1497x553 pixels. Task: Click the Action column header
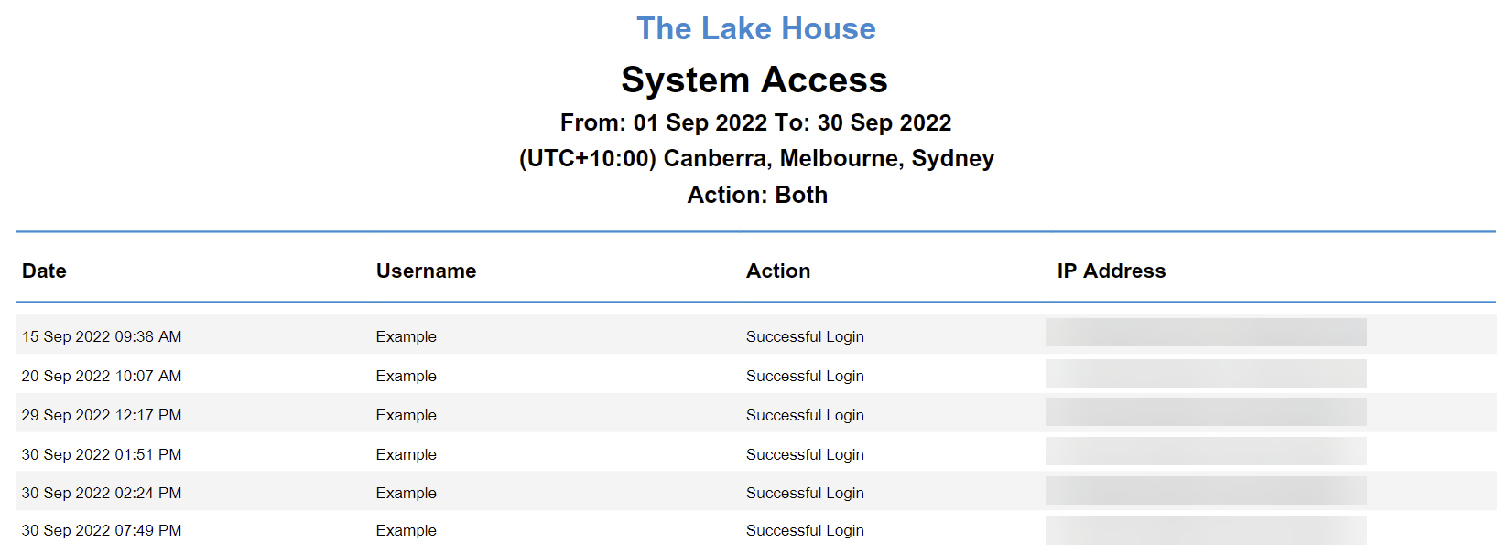[778, 271]
